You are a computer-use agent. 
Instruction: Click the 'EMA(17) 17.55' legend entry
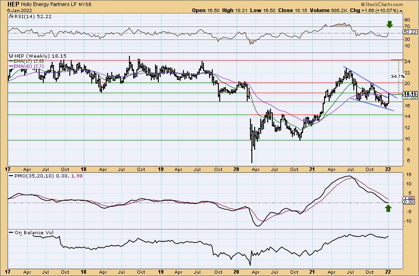(28, 61)
